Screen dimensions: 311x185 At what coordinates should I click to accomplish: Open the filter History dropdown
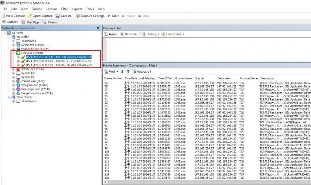[150, 34]
